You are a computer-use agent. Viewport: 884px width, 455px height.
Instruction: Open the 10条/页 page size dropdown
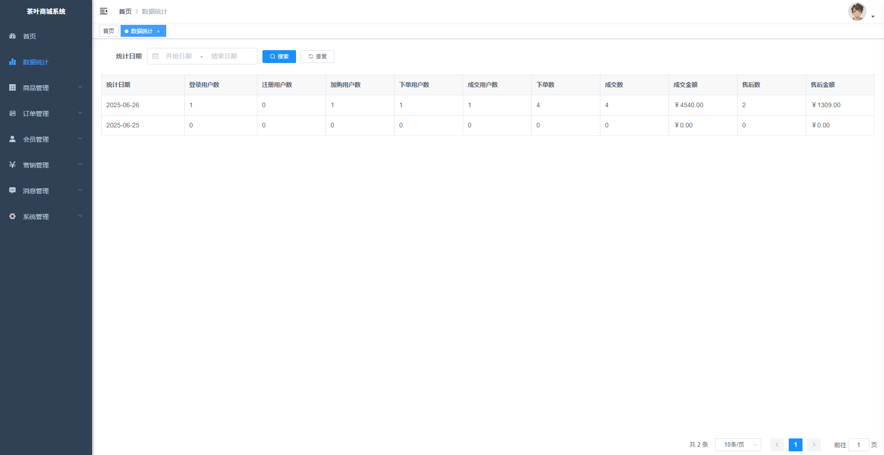coord(738,445)
